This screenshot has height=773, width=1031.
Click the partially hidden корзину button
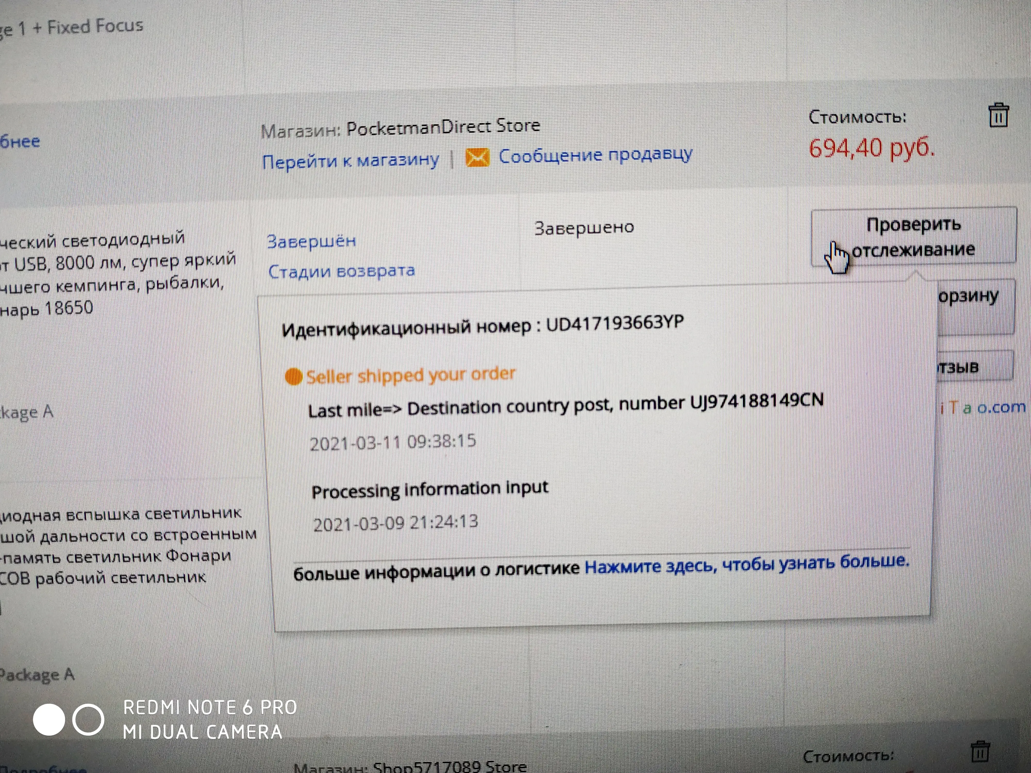pos(975,307)
